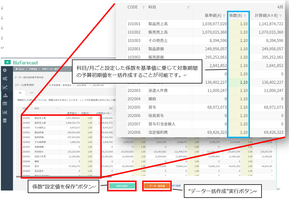
Task: Select the line chart icon in sidebar
Action: tap(5, 87)
